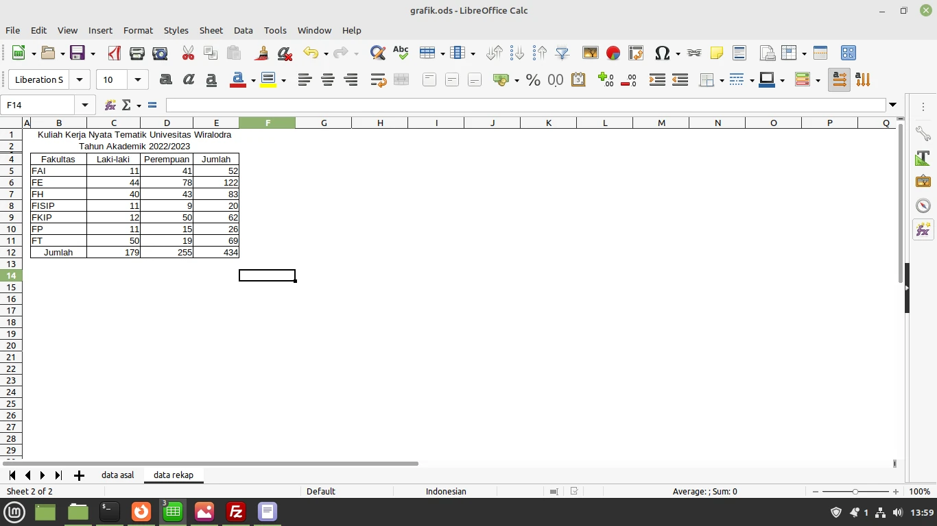Format as percent
937x526 pixels.
(x=533, y=79)
